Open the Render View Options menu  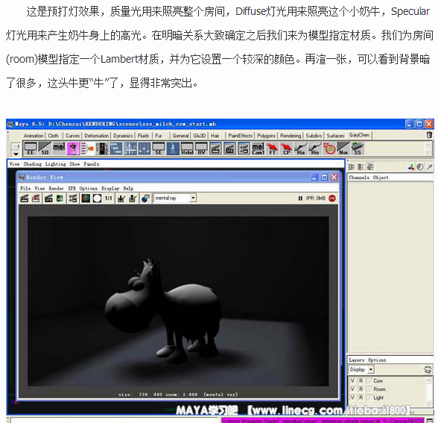88,188
